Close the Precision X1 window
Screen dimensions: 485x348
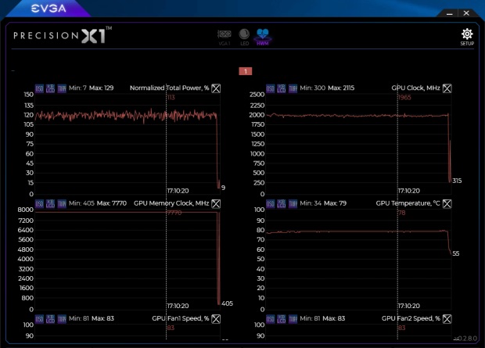(x=466, y=13)
